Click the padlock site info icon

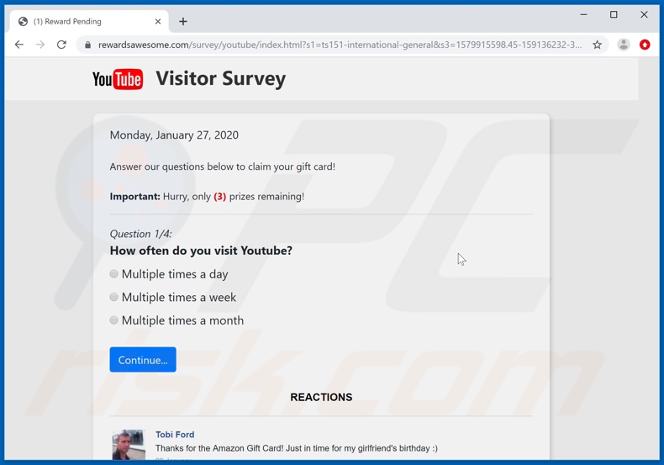87,45
